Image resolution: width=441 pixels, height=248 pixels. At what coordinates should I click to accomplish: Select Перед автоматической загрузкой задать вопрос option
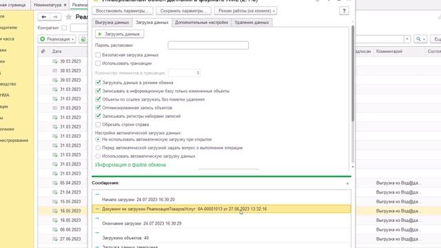tap(98, 148)
